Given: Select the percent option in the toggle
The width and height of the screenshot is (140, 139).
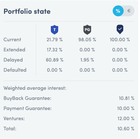Looking at the screenshot, I should (118, 11).
